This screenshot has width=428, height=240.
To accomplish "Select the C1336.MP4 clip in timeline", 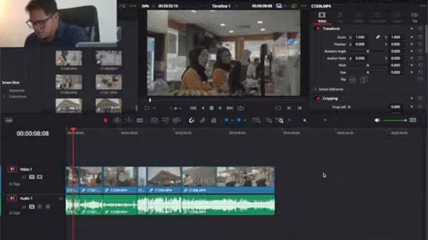I will [228, 179].
